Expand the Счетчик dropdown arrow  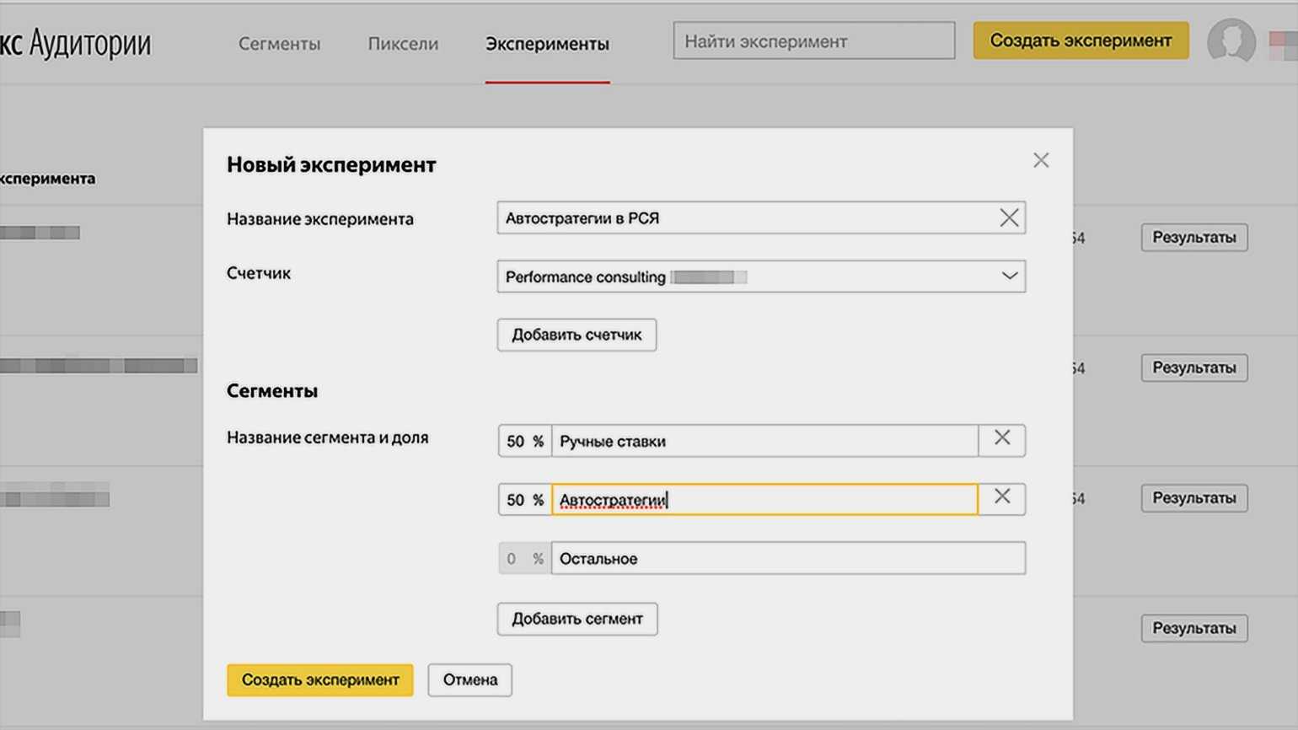point(1009,276)
